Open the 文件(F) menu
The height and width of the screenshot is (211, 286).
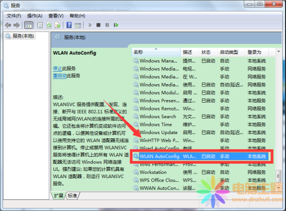14,16
